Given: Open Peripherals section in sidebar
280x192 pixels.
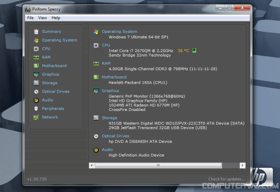Looking at the screenshot, I should (53, 109).
